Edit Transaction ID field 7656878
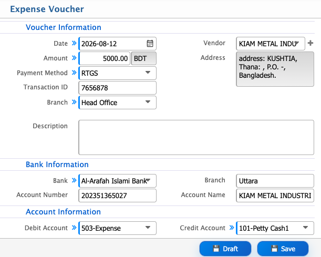The image size is (321, 257). coord(117,88)
